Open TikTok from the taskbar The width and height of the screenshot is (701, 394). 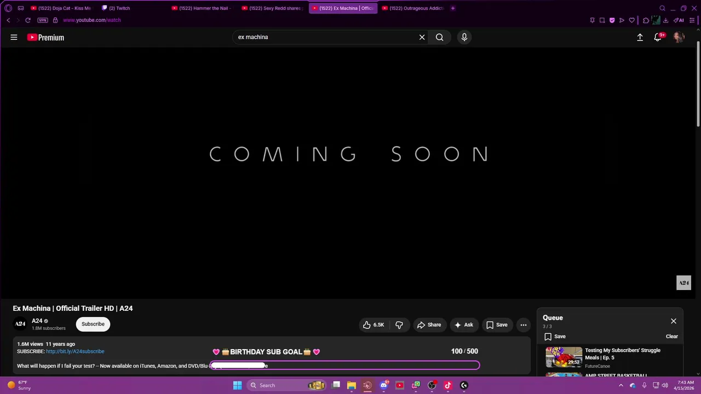point(447,385)
